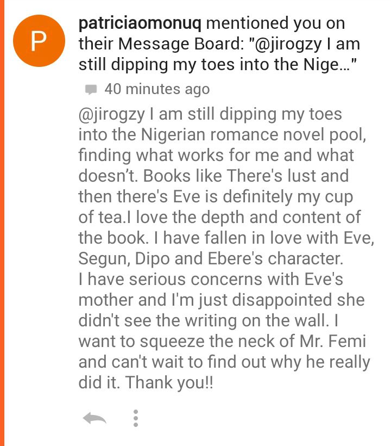Tap the reply arrow icon
The image size is (391, 446).
coord(94,418)
